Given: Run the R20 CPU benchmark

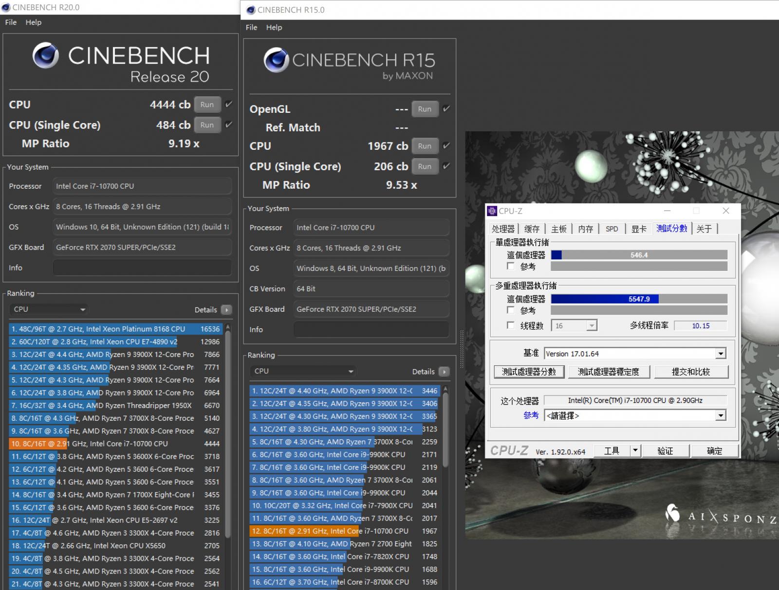Looking at the screenshot, I should (x=207, y=105).
